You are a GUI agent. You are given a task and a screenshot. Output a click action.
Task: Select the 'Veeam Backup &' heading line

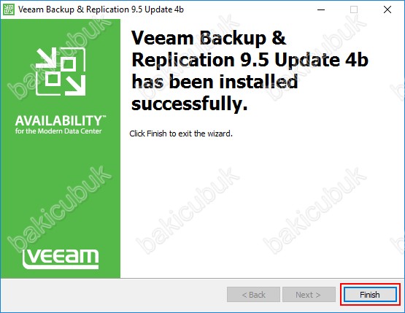pos(209,39)
